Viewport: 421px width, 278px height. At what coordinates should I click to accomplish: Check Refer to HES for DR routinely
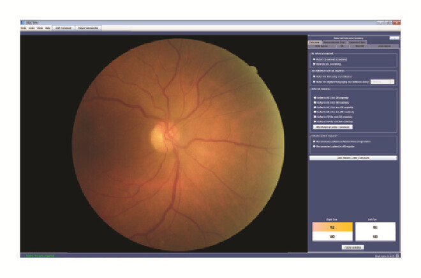pos(315,102)
